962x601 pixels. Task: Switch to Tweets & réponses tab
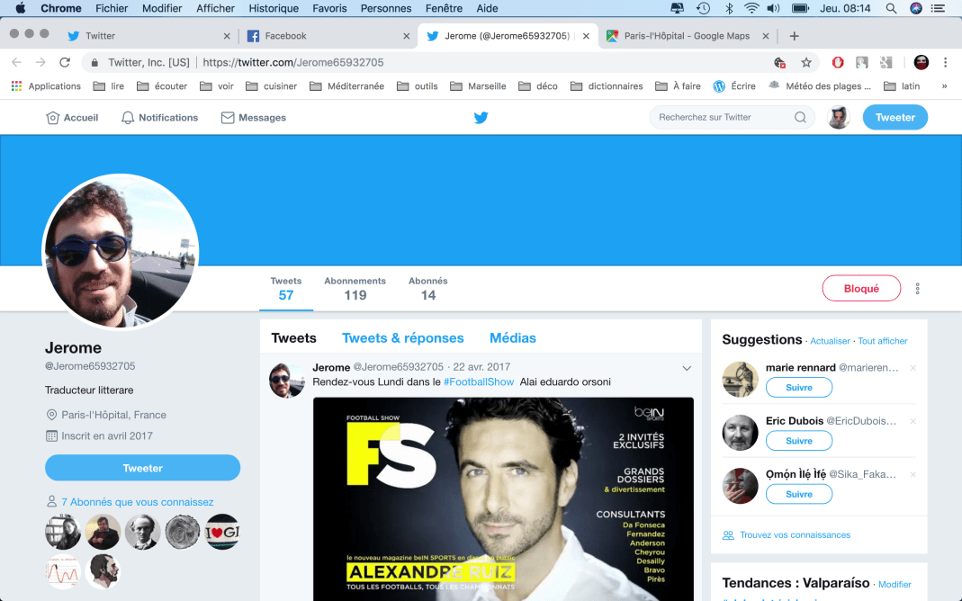point(402,338)
